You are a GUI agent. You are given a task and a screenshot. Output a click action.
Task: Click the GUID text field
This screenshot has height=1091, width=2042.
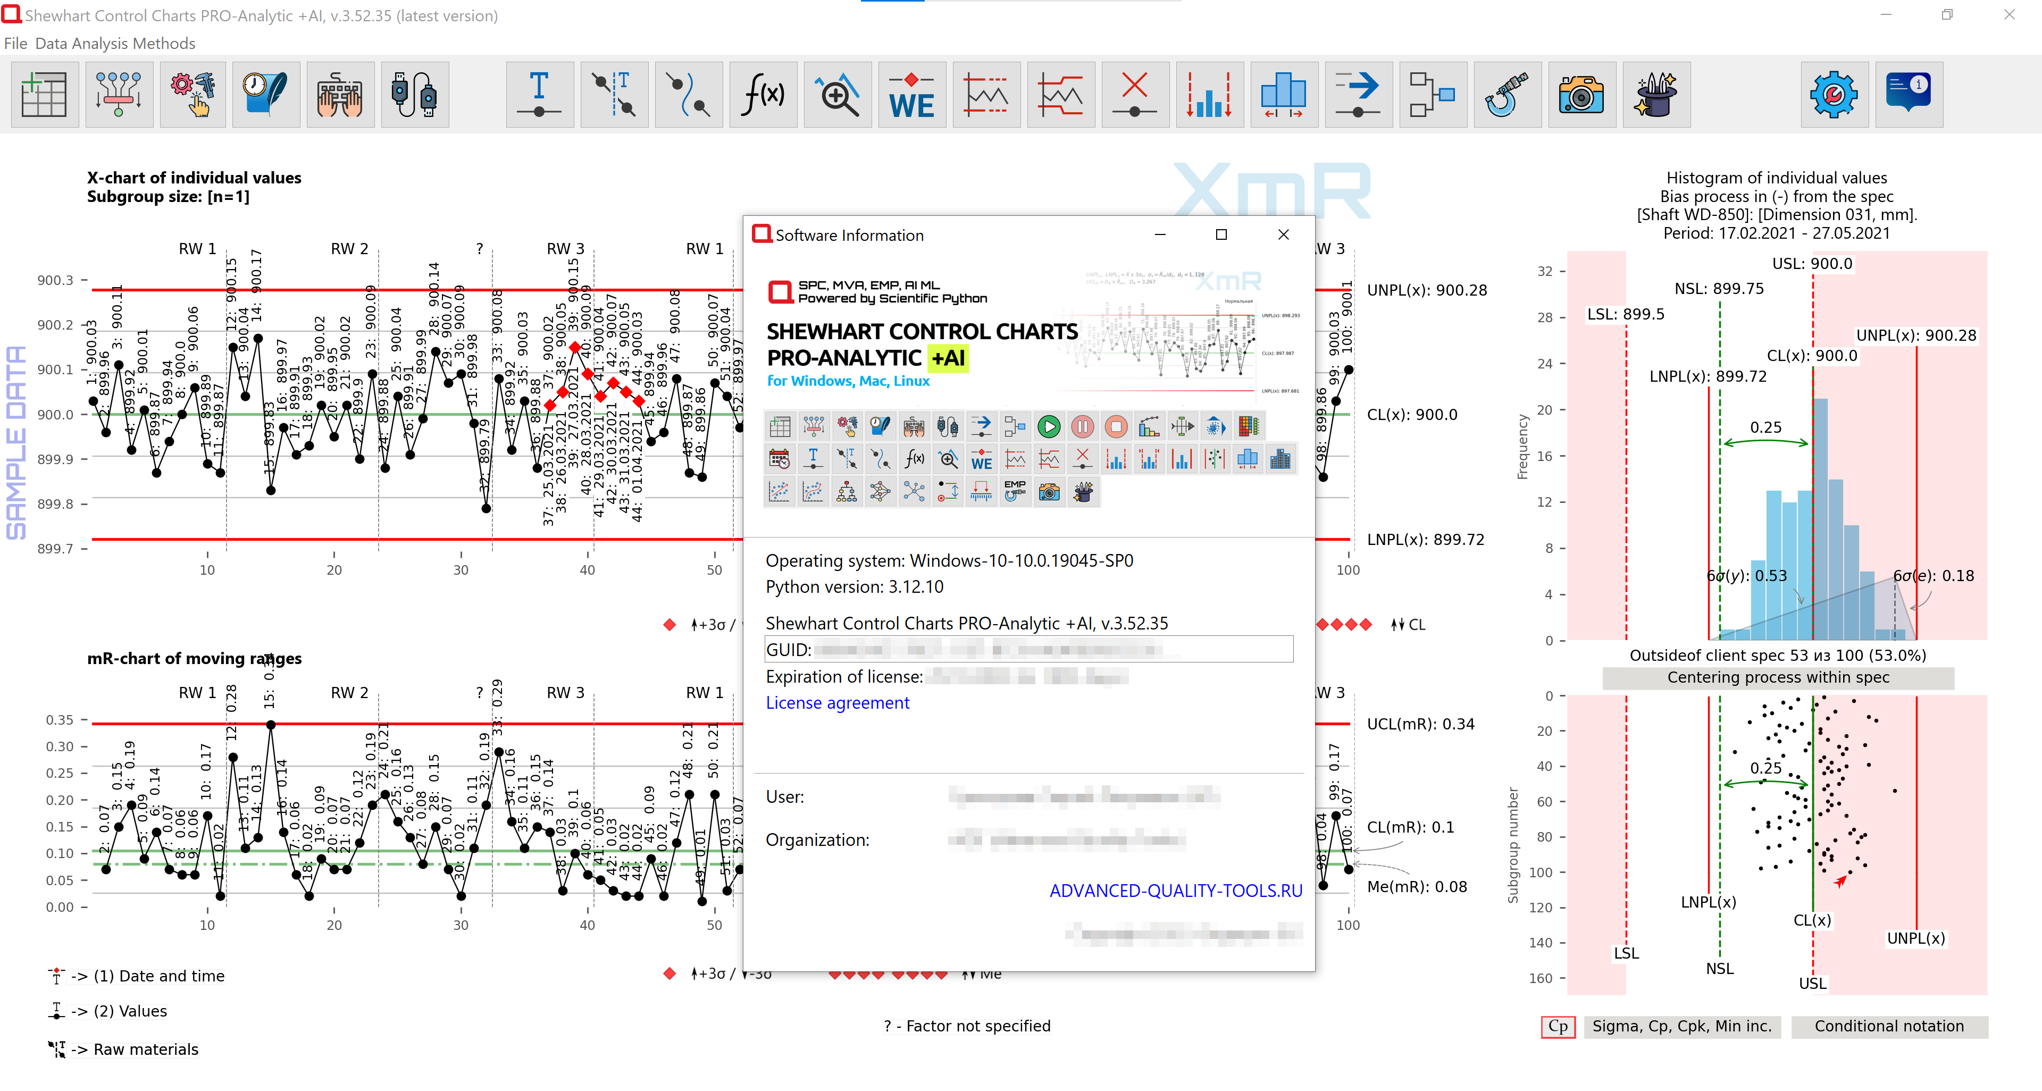[x=1028, y=650]
